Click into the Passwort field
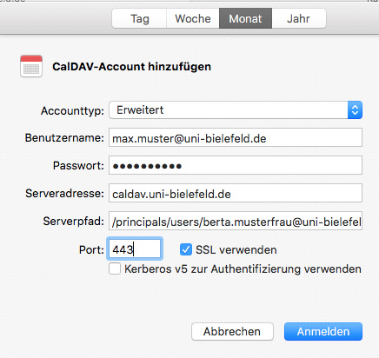 tap(236, 165)
